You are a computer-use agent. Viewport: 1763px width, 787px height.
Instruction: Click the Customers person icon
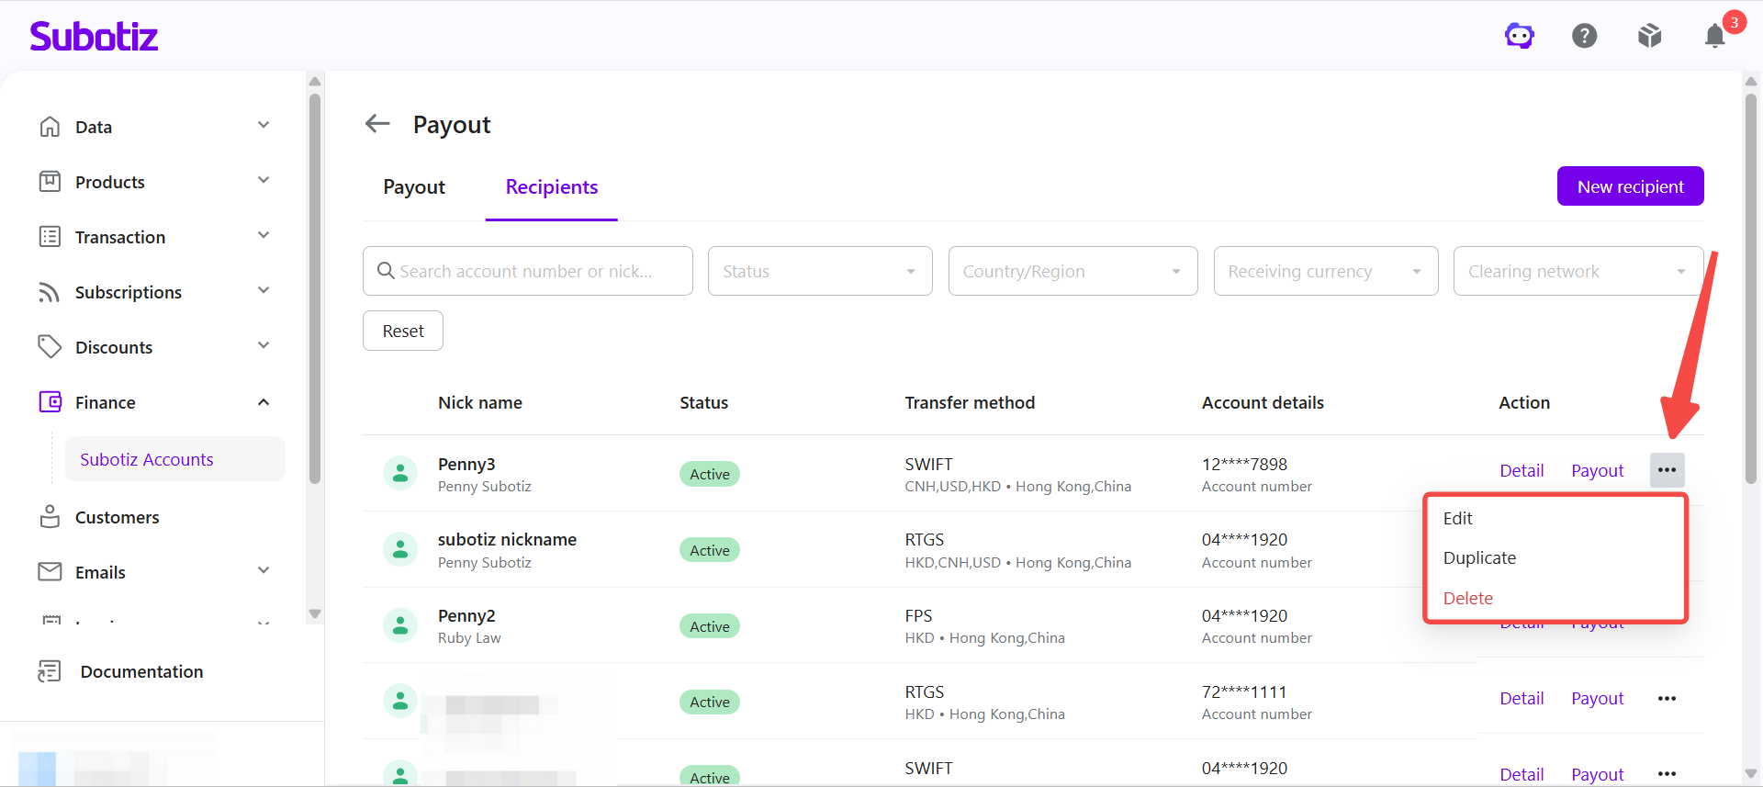point(50,517)
